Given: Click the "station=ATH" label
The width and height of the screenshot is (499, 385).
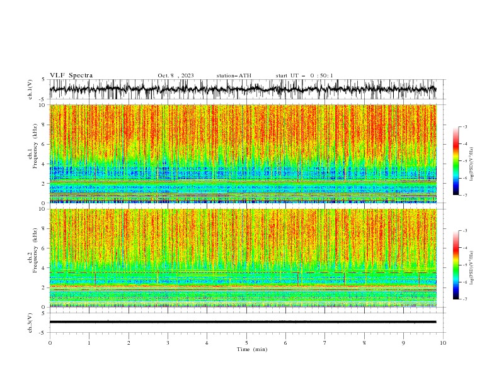Looking at the screenshot, I should 234,75.
